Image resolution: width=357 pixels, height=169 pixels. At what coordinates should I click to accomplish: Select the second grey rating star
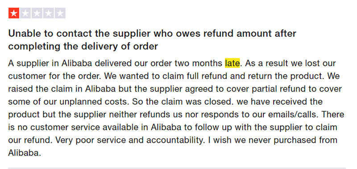pyautogui.click(x=25, y=13)
